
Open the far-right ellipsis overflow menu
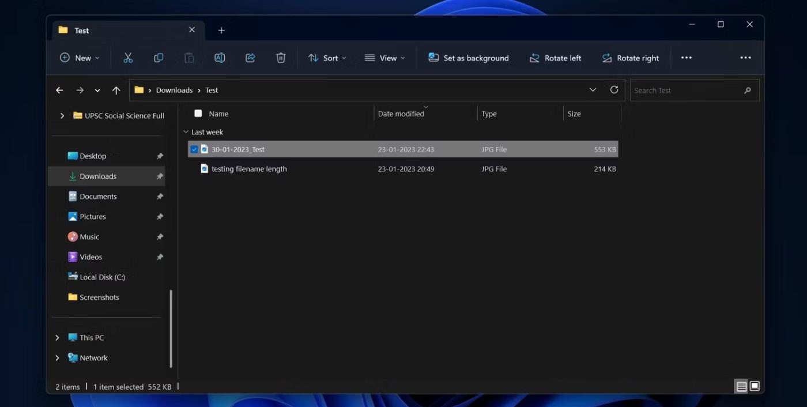pyautogui.click(x=745, y=58)
